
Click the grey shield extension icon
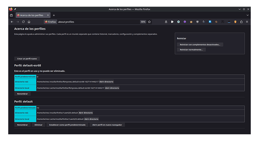click(197, 22)
